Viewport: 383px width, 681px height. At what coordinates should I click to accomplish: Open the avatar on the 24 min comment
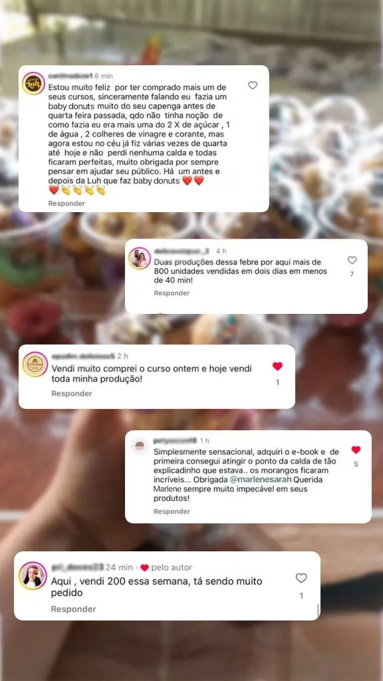(33, 575)
